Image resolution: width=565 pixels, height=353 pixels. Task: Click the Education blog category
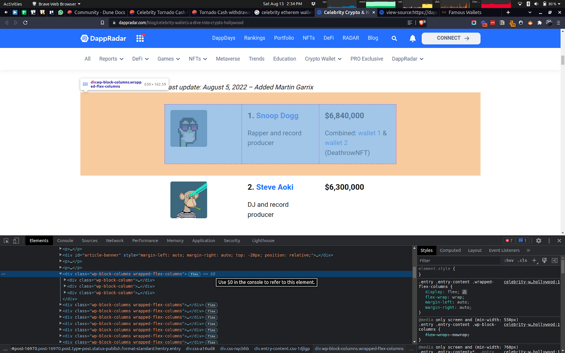pyautogui.click(x=285, y=59)
